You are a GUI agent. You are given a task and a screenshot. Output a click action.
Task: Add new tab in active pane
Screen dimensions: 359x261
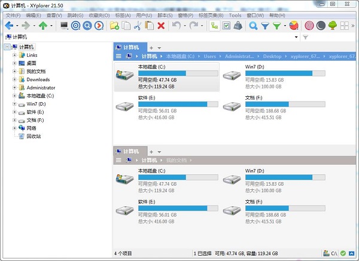coord(151,48)
